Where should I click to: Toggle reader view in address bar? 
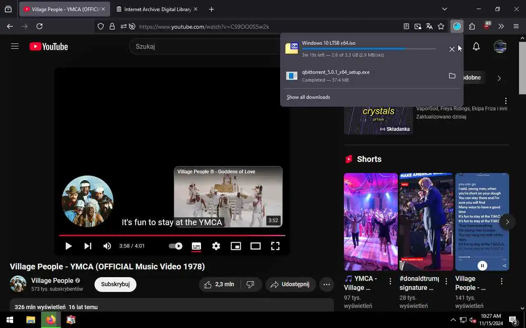tap(406, 26)
